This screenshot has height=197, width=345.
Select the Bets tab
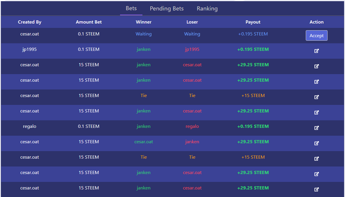pos(131,8)
